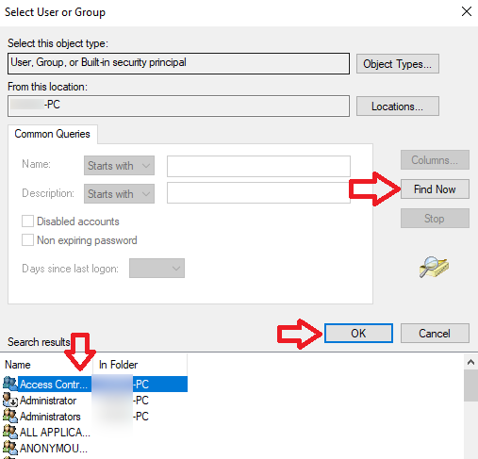The width and height of the screenshot is (478, 459).
Task: Open the Locations... dialog button
Action: coord(398,107)
